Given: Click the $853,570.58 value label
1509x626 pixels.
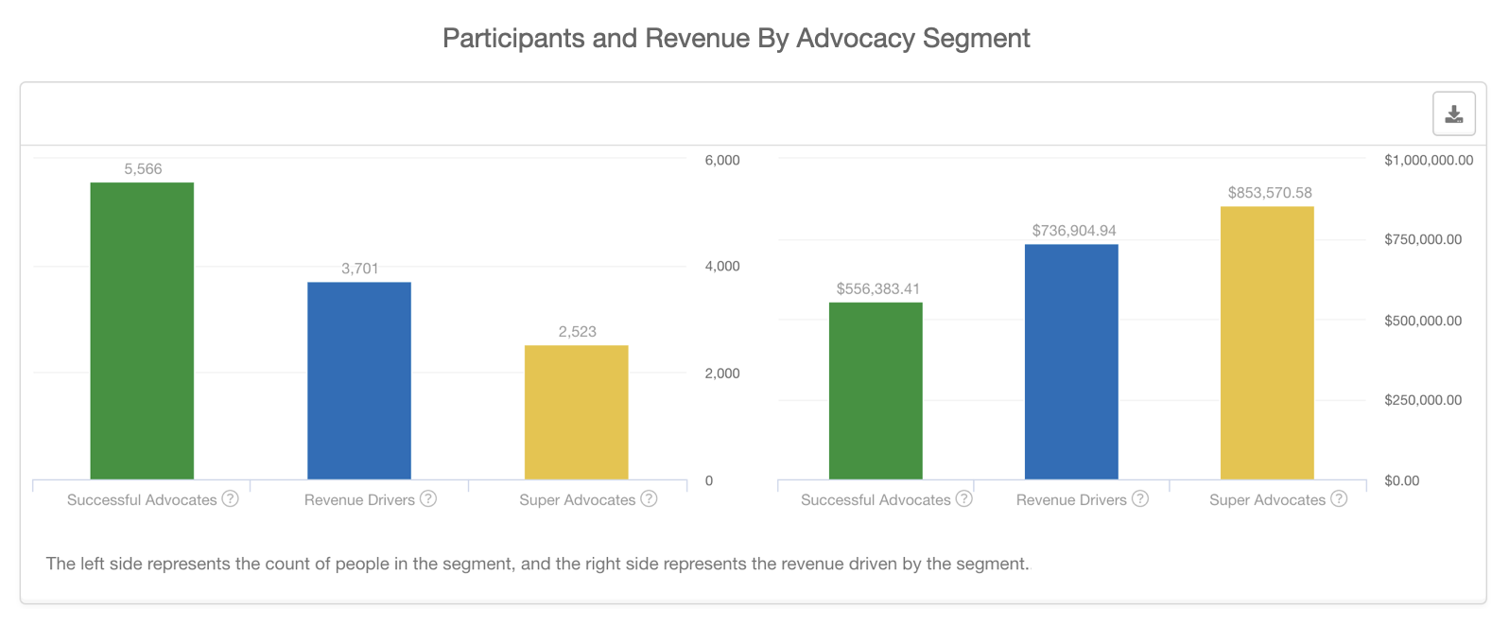Looking at the screenshot, I should pos(1270,193).
